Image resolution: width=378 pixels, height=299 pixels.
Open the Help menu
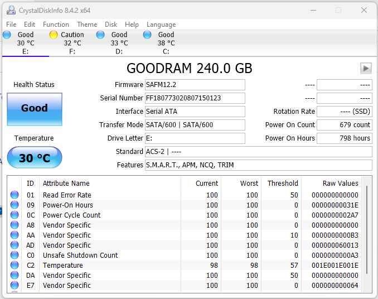click(132, 25)
